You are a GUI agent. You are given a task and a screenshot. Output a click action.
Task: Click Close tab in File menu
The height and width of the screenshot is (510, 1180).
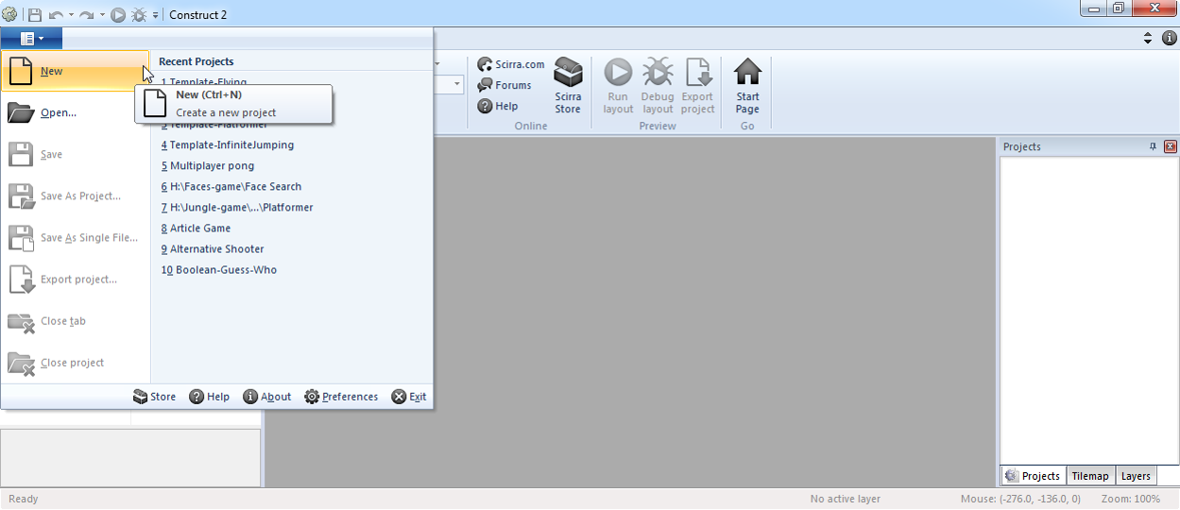coord(76,320)
